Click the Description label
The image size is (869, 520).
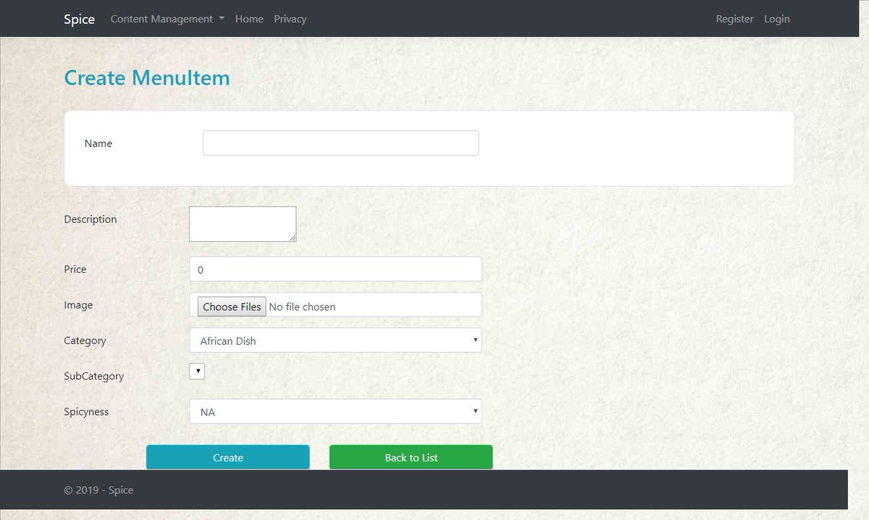pos(91,219)
